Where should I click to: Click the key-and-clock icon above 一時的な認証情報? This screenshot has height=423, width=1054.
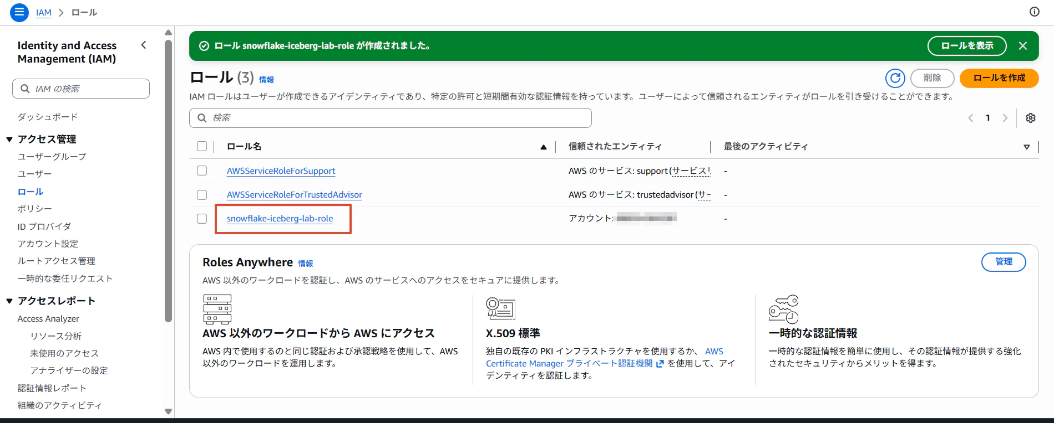pos(783,309)
